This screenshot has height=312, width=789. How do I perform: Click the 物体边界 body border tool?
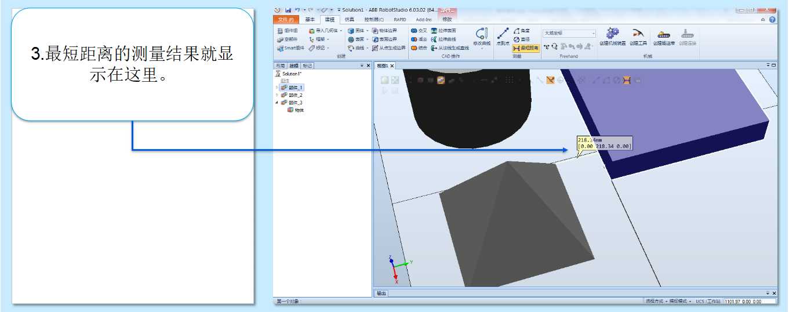(385, 31)
